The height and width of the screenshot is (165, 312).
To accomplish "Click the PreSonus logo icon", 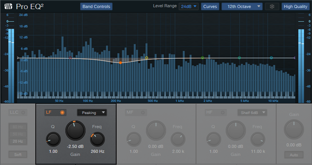I will tap(8, 7).
